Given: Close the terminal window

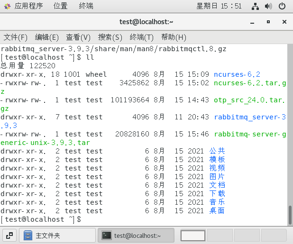Looking at the screenshot, I should [x=284, y=22].
